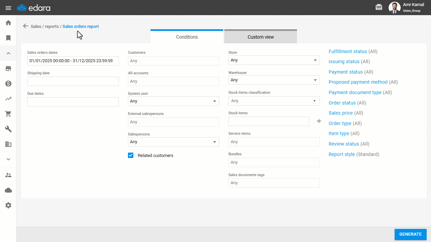Screen dimensions: 431x242
Task: Click the Shipping date field
Action: [x=73, y=81]
